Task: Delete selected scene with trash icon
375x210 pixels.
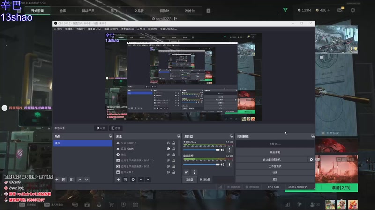Action: [x=64, y=180]
